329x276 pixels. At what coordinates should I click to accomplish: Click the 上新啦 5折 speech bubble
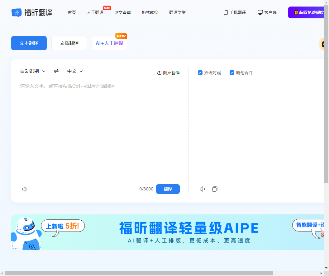point(63,226)
